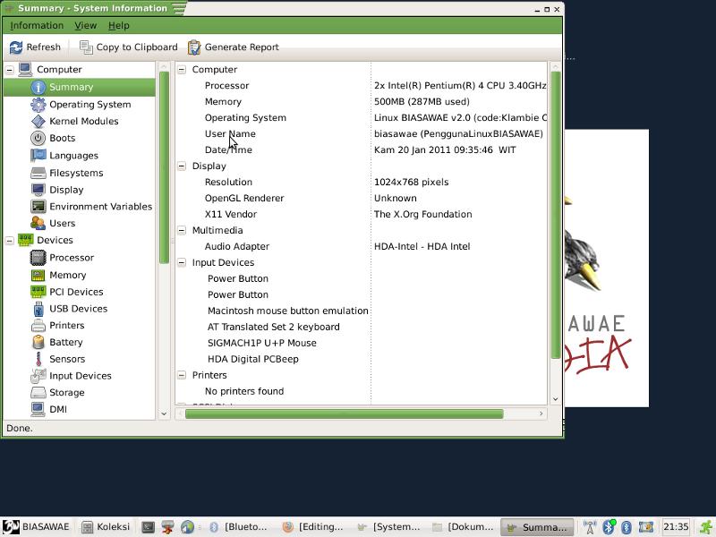Open the Help menu
Image resolution: width=716 pixels, height=537 pixels.
pos(118,25)
